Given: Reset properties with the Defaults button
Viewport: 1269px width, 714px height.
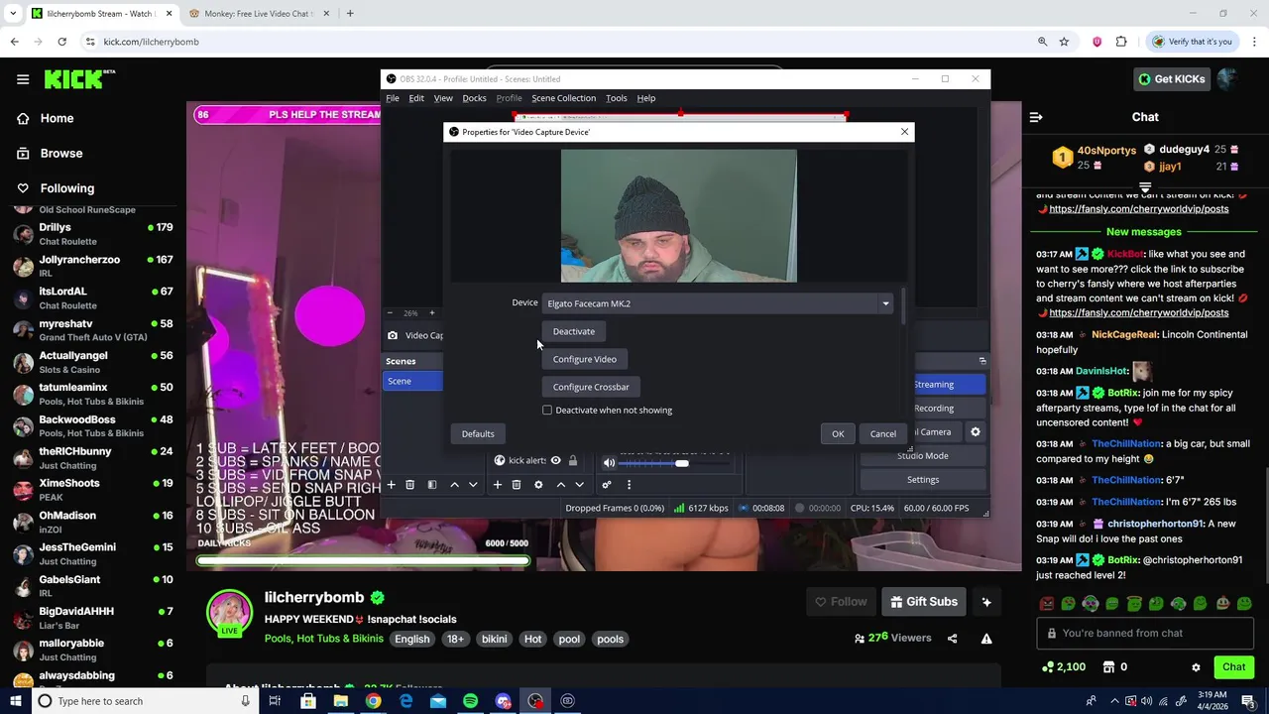Looking at the screenshot, I should 478,433.
